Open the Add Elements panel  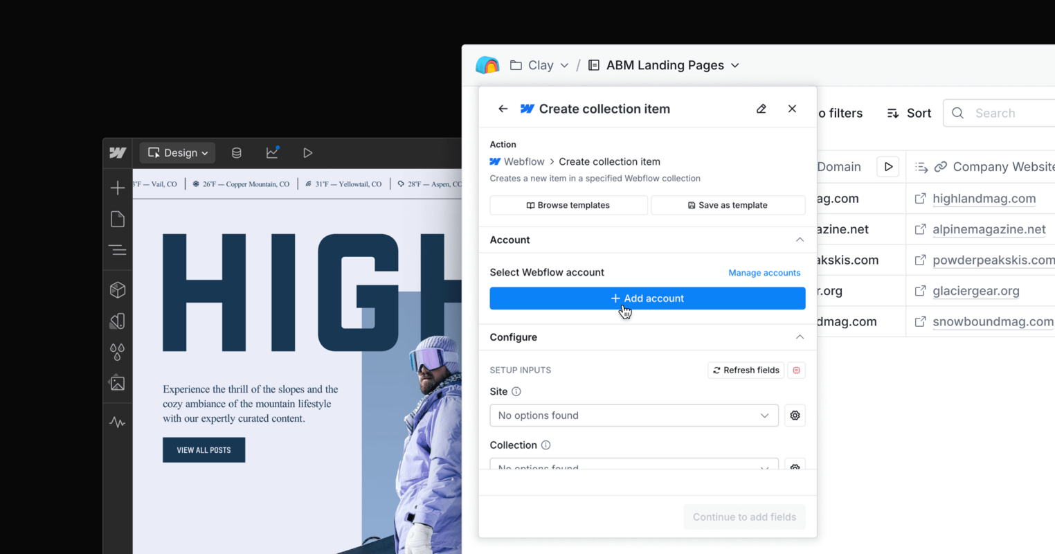pyautogui.click(x=118, y=187)
